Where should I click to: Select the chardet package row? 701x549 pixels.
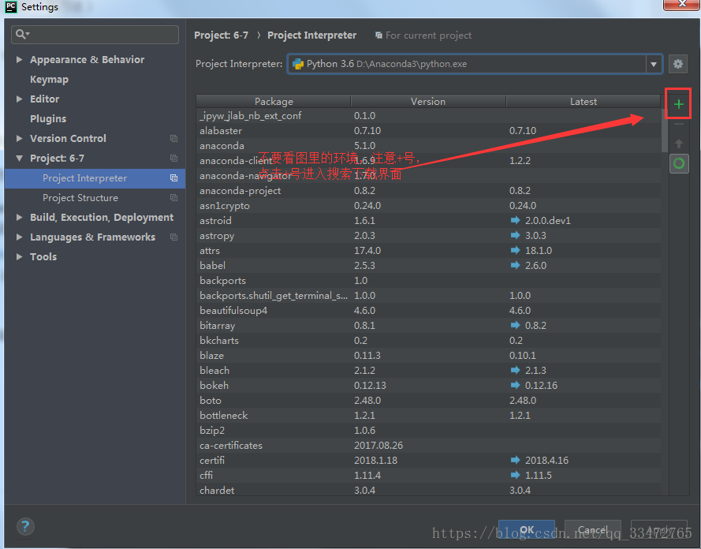click(428, 490)
